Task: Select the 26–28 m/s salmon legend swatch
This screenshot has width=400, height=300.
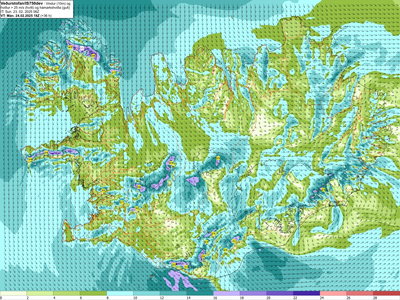Action: tap(360, 293)
